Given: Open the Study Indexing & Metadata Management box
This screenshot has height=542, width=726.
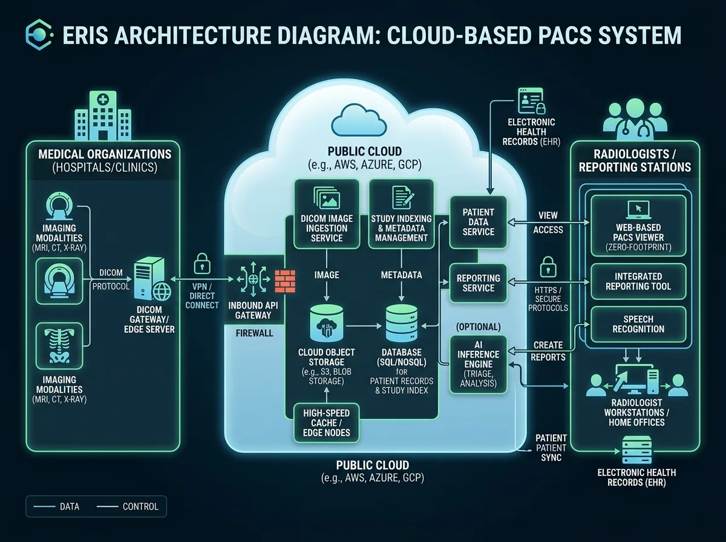Looking at the screenshot, I should point(402,214).
